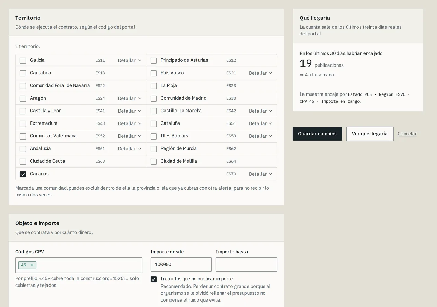Check the País Vasco checkbox
The width and height of the screenshot is (437, 307).
[154, 73]
